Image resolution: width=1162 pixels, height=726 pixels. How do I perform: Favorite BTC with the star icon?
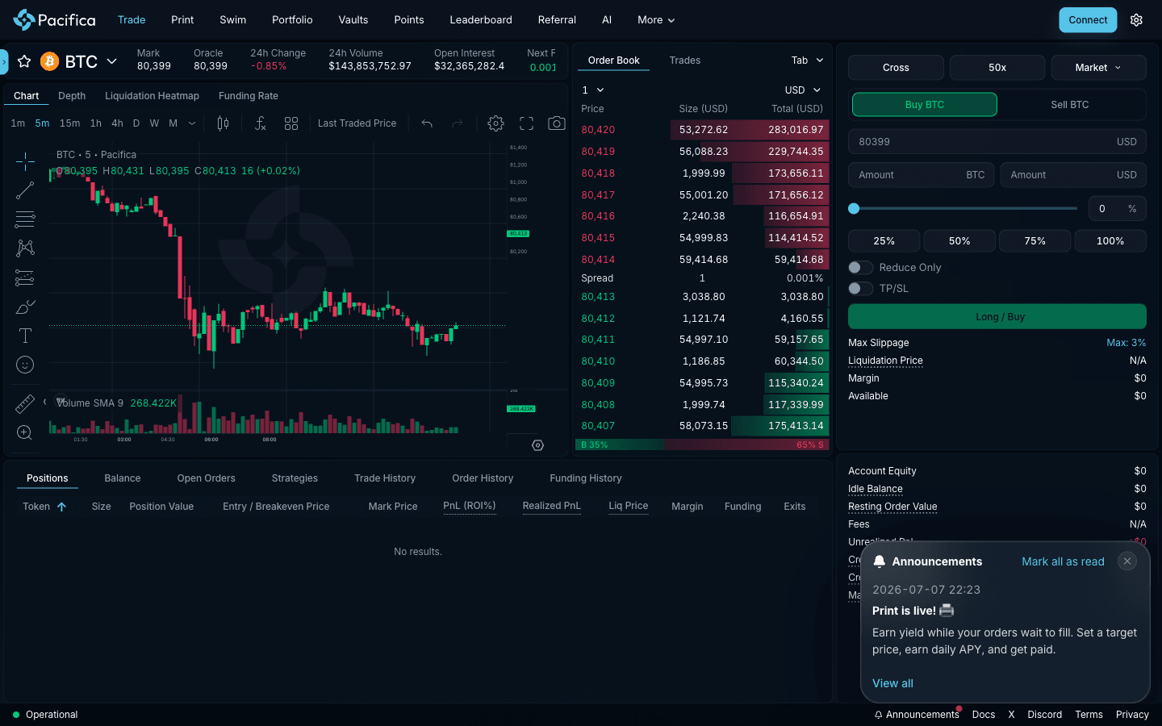coord(24,61)
